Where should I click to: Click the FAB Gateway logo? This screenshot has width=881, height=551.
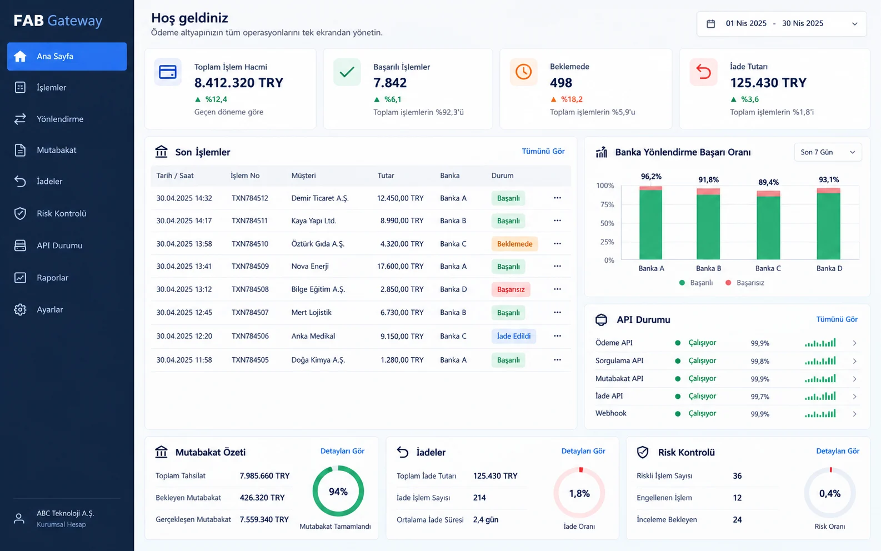58,21
